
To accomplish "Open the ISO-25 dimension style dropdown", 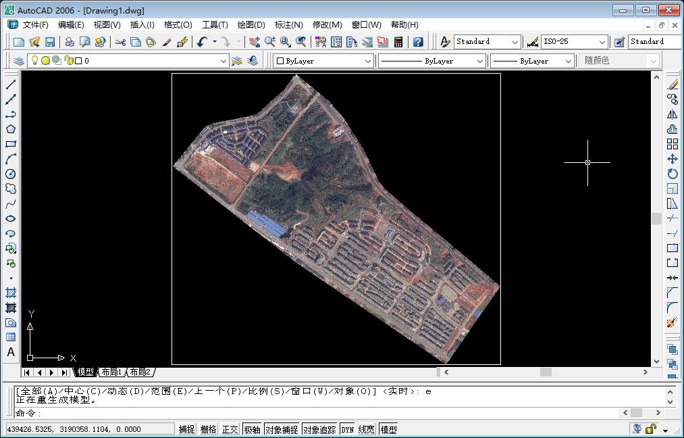I will 602,42.
